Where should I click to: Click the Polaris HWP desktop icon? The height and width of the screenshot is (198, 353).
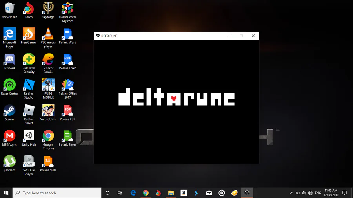click(67, 61)
